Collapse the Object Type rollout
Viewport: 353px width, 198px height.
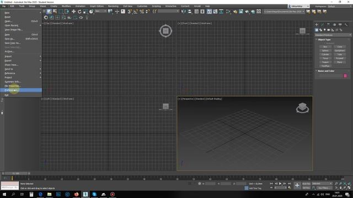point(324,40)
